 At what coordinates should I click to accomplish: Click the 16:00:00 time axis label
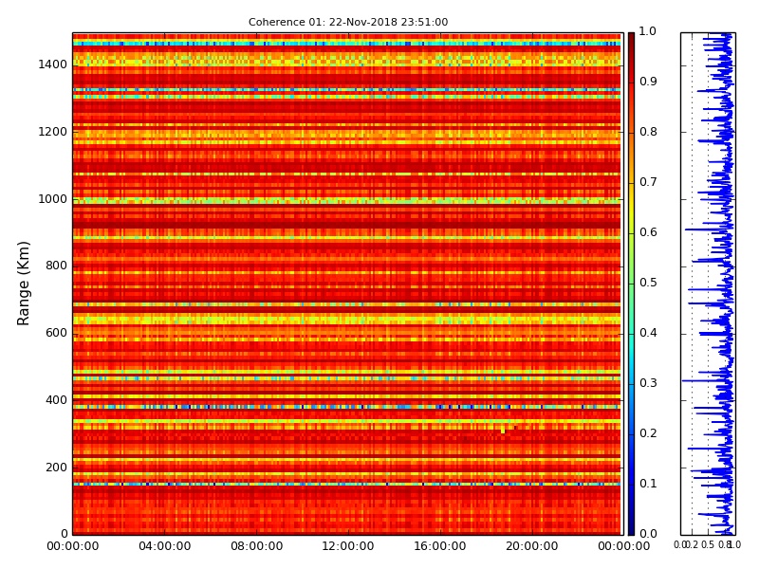440,546
